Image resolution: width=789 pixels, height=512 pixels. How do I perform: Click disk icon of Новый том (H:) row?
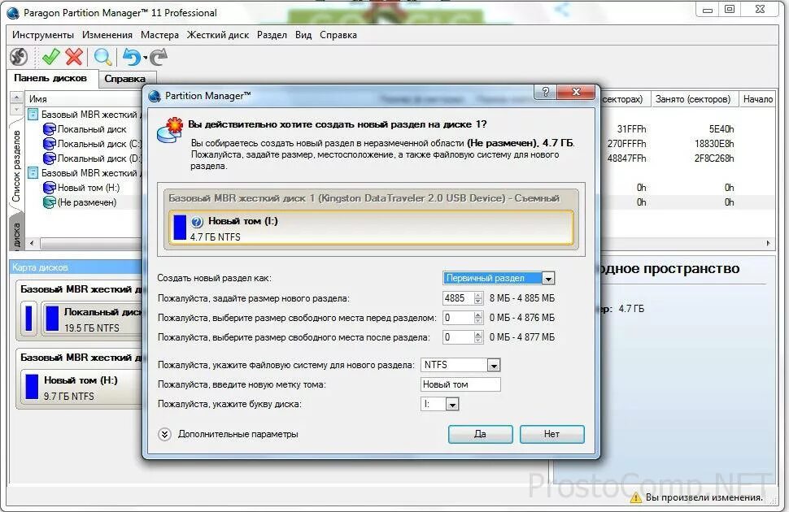click(x=50, y=188)
